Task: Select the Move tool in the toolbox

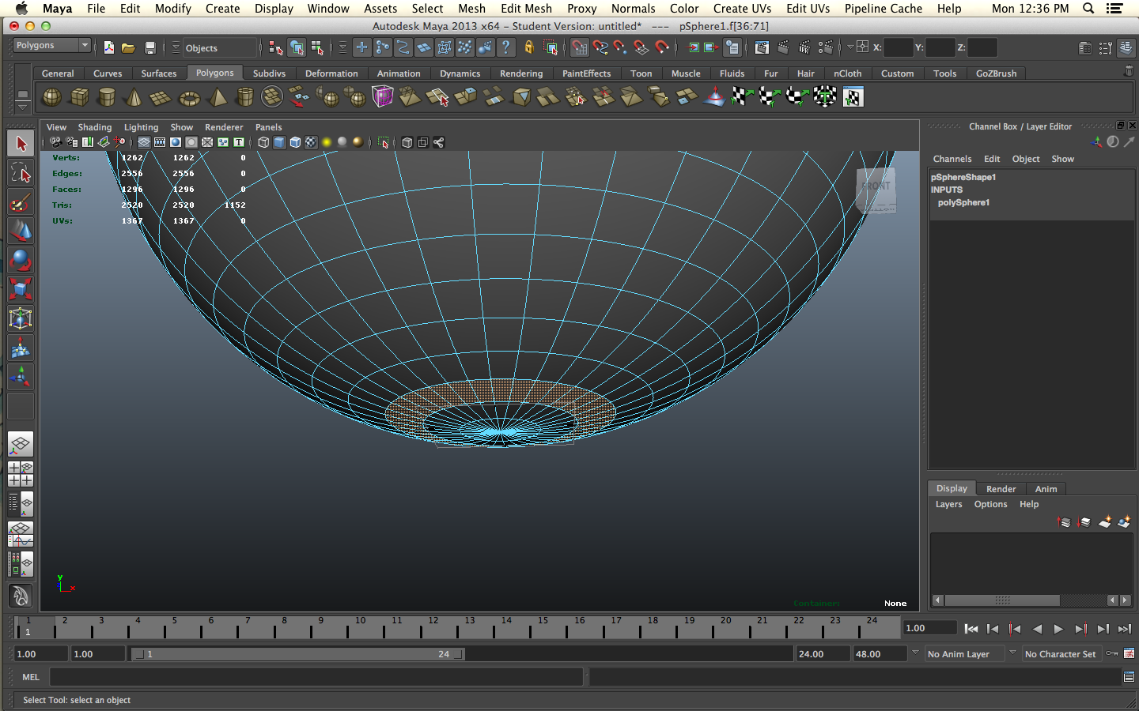Action: 21,231
